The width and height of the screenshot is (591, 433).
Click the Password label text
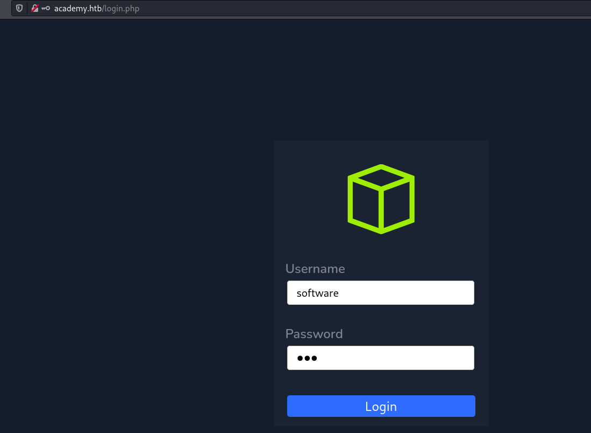314,334
